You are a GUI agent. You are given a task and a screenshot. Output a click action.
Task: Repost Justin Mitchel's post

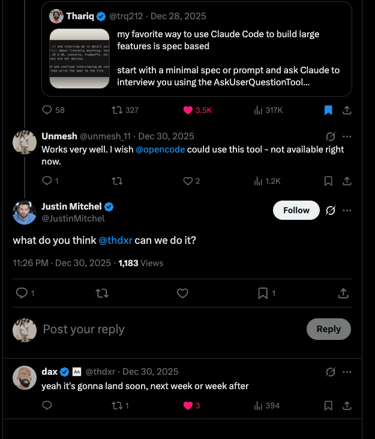click(102, 293)
